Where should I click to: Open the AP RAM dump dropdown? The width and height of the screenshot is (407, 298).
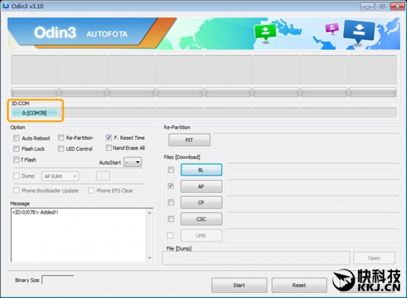(60, 176)
